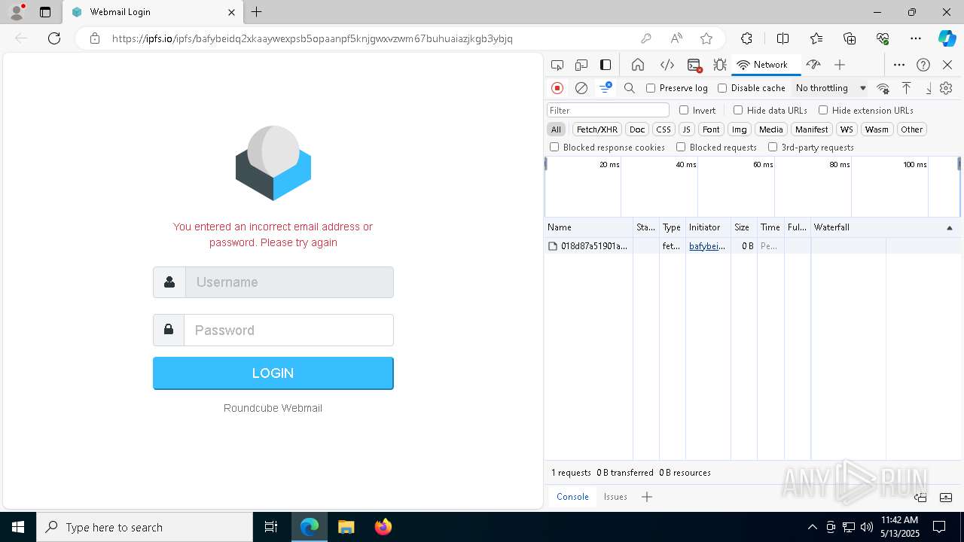Check Blocked requests
The width and height of the screenshot is (964, 542).
[681, 148]
